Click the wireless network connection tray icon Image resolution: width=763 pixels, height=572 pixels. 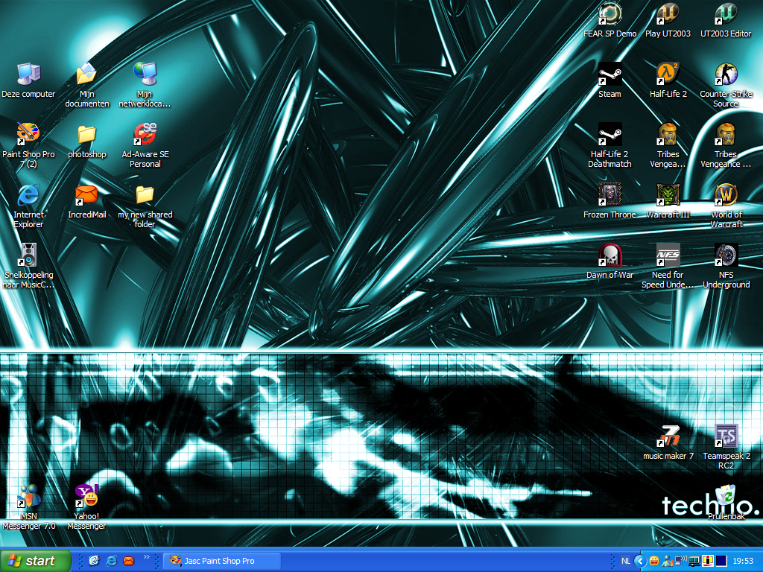(680, 561)
